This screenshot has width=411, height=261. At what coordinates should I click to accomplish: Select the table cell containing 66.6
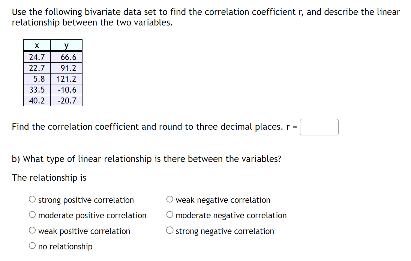point(66,57)
